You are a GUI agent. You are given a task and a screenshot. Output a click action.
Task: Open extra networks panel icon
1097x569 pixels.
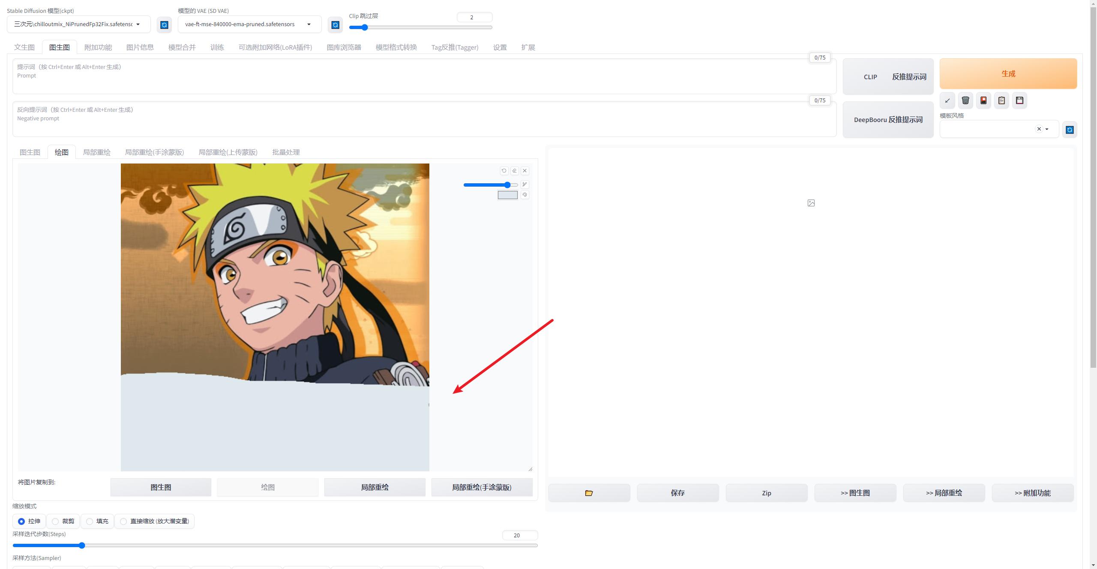[983, 100]
